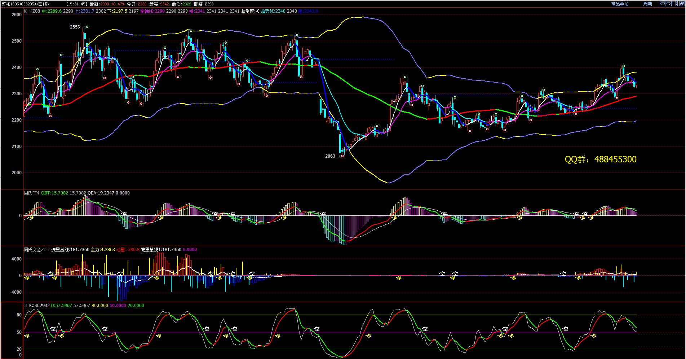Viewport: 686px width, 359px height.
Task: Click the 2400 price axis label
Action: (17, 67)
